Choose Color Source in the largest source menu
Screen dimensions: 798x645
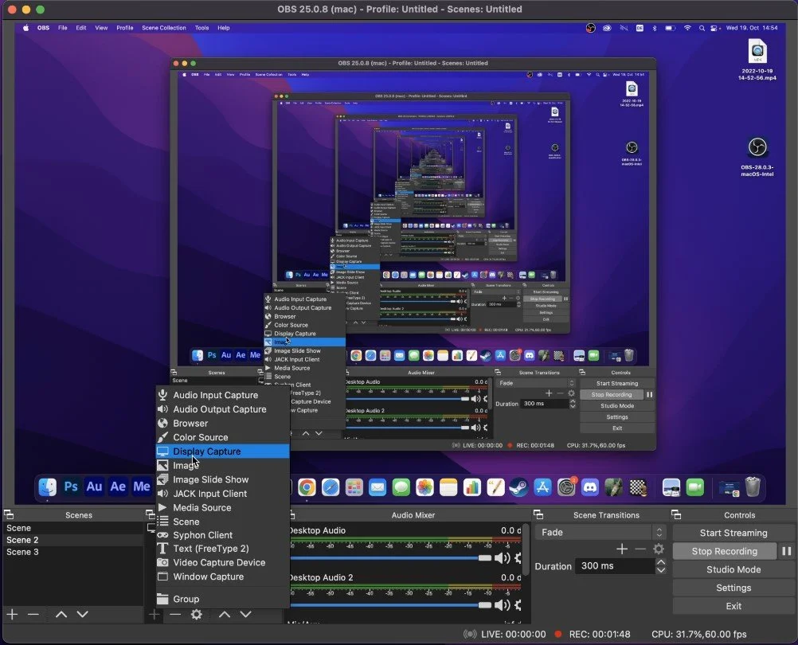click(223, 437)
